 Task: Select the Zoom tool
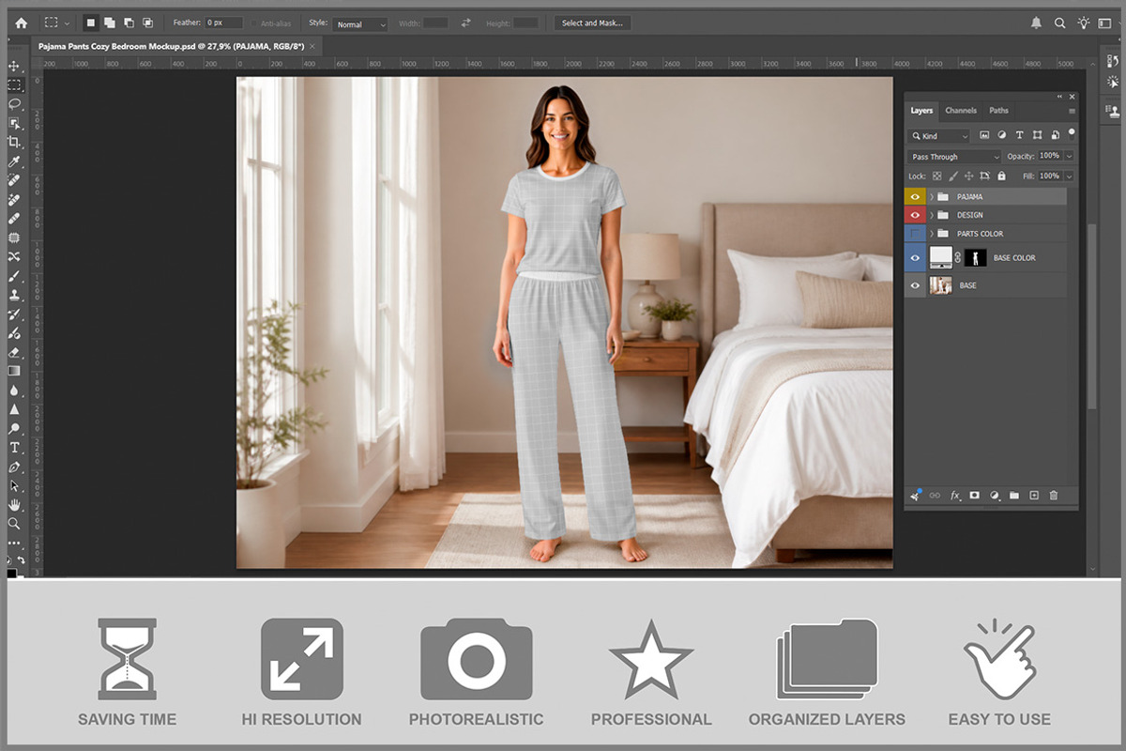pyautogui.click(x=14, y=524)
